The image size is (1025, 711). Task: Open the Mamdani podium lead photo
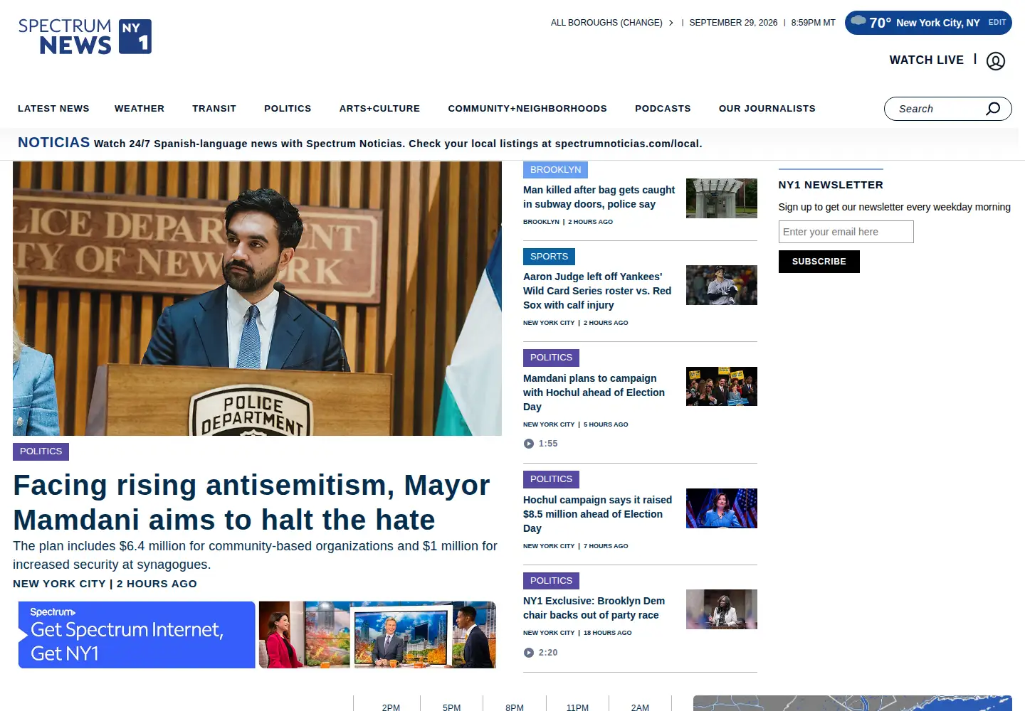click(x=257, y=299)
